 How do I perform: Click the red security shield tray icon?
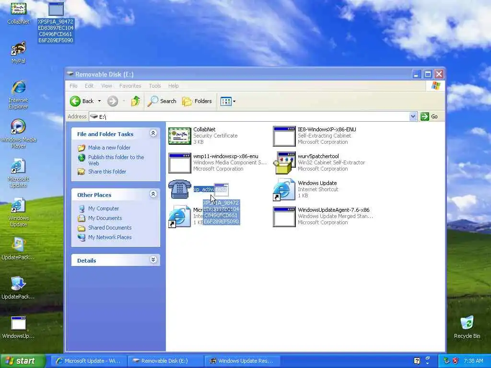point(456,361)
